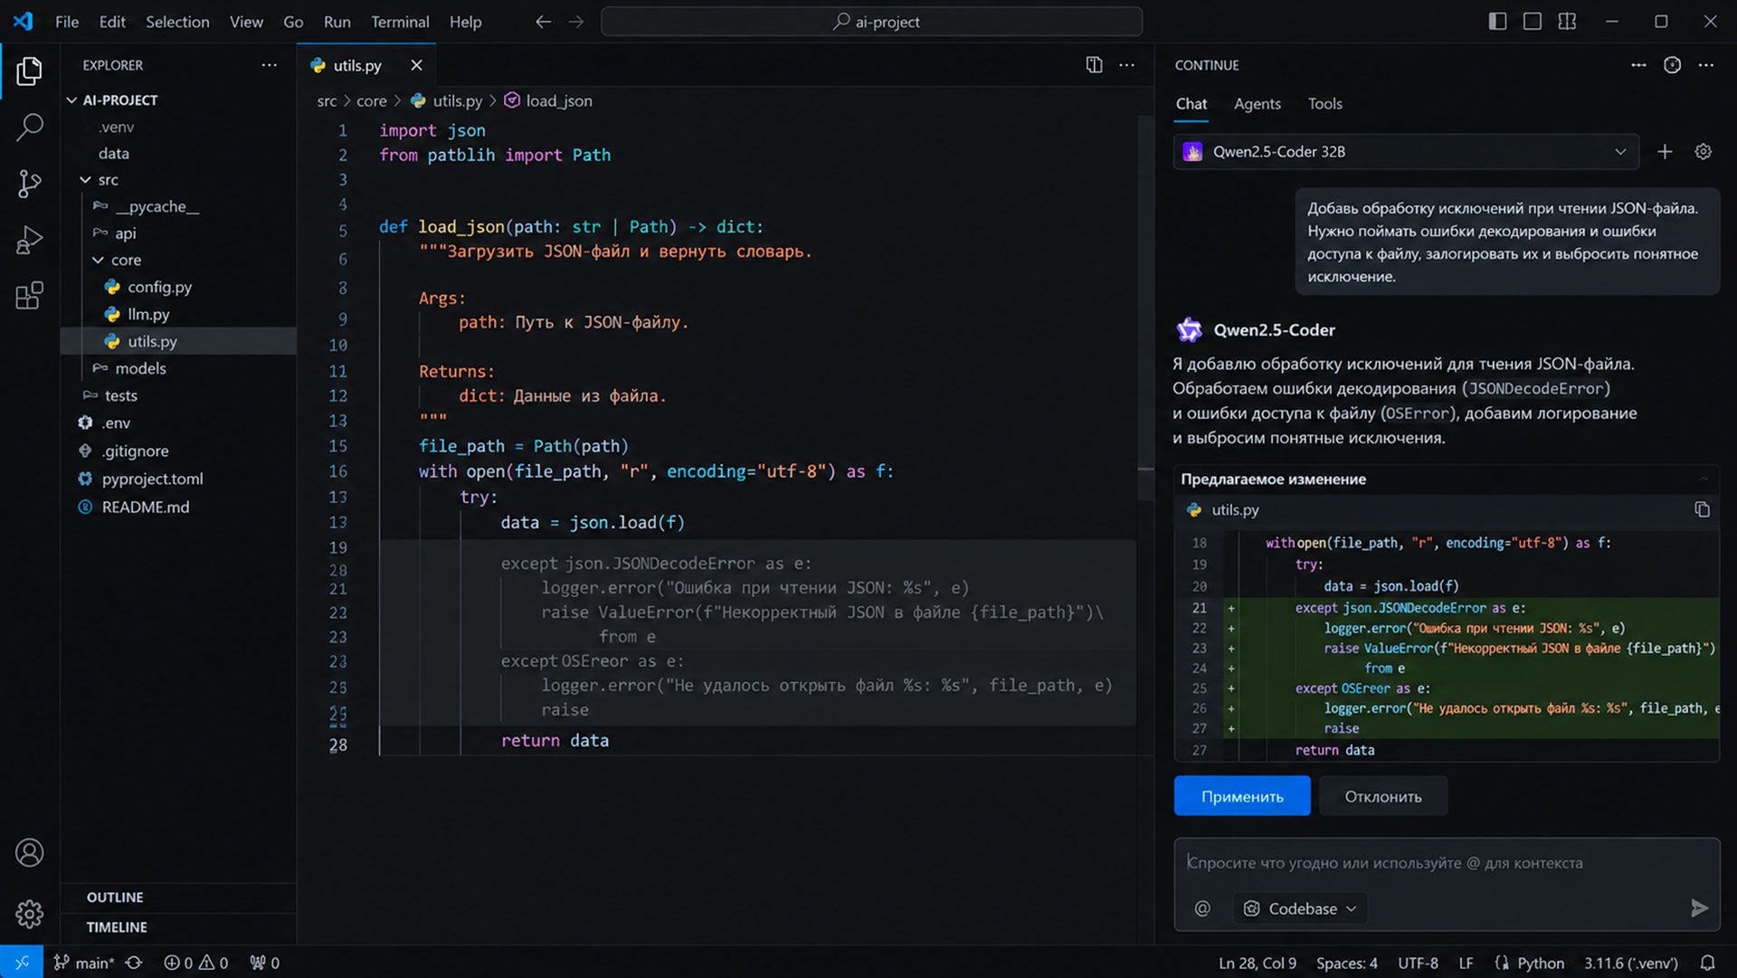Send the chat message arrow
This screenshot has height=978, width=1737.
pyautogui.click(x=1699, y=908)
